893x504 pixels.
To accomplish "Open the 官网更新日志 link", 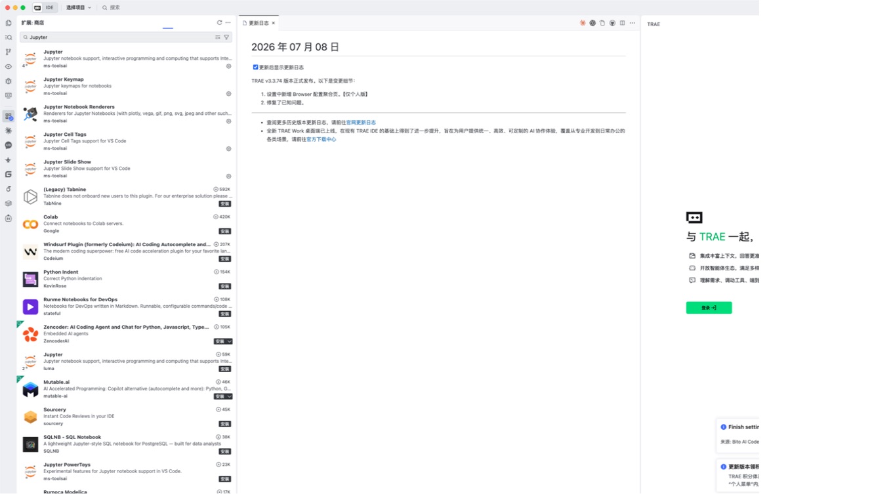I will 361,123.
